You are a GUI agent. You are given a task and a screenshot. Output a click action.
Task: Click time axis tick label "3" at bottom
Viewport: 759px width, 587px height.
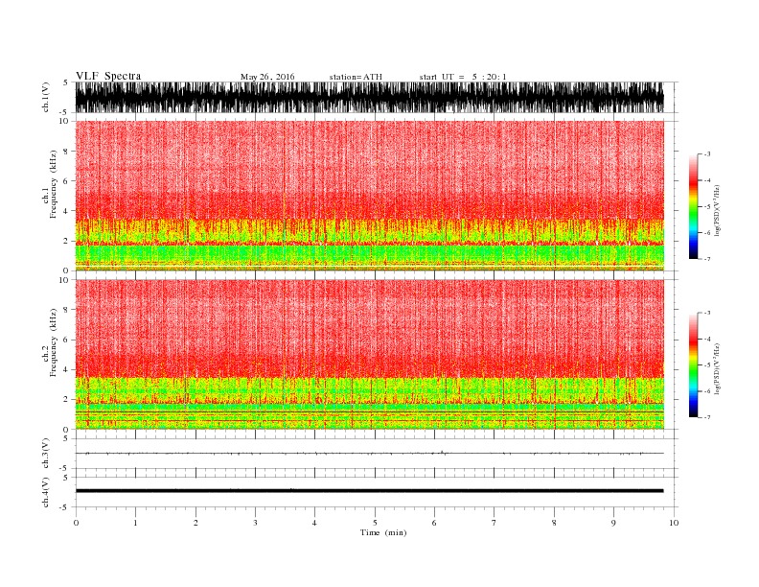(255, 523)
